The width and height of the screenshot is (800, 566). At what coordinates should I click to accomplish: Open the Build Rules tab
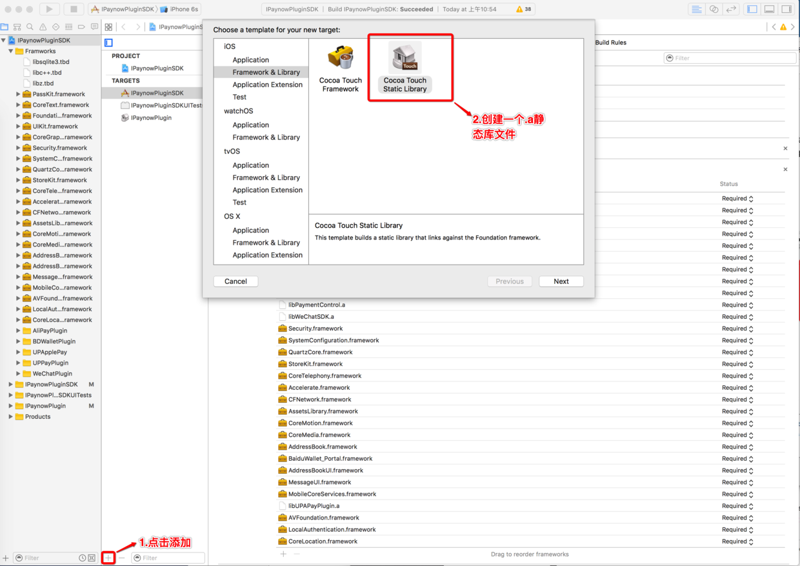tap(610, 43)
